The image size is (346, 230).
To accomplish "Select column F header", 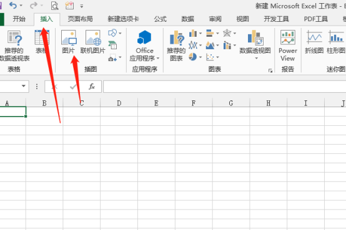I will (x=194, y=103).
